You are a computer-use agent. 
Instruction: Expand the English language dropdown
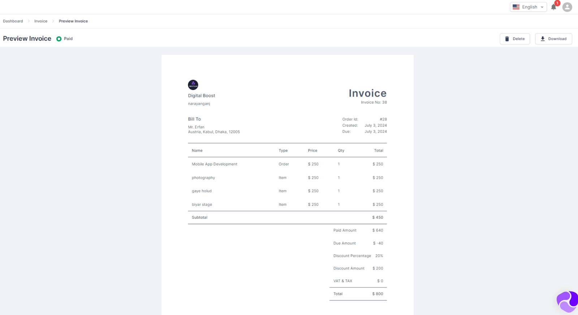tap(528, 7)
